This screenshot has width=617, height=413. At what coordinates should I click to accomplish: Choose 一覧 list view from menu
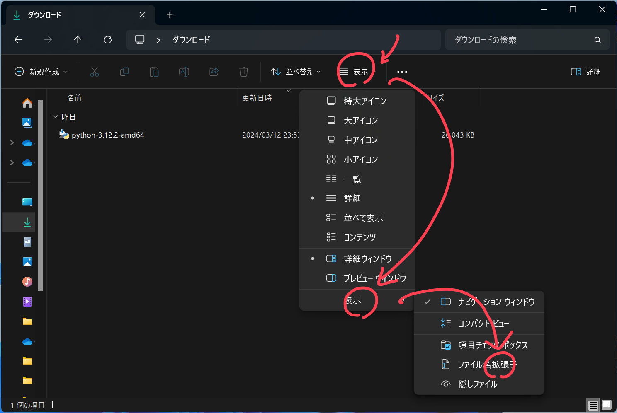[352, 179]
